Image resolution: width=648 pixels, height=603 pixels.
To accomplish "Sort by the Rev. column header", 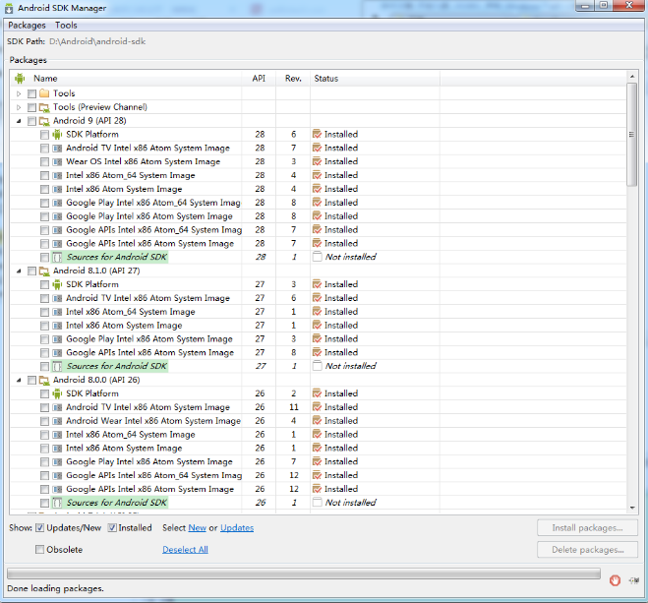I will tap(293, 79).
